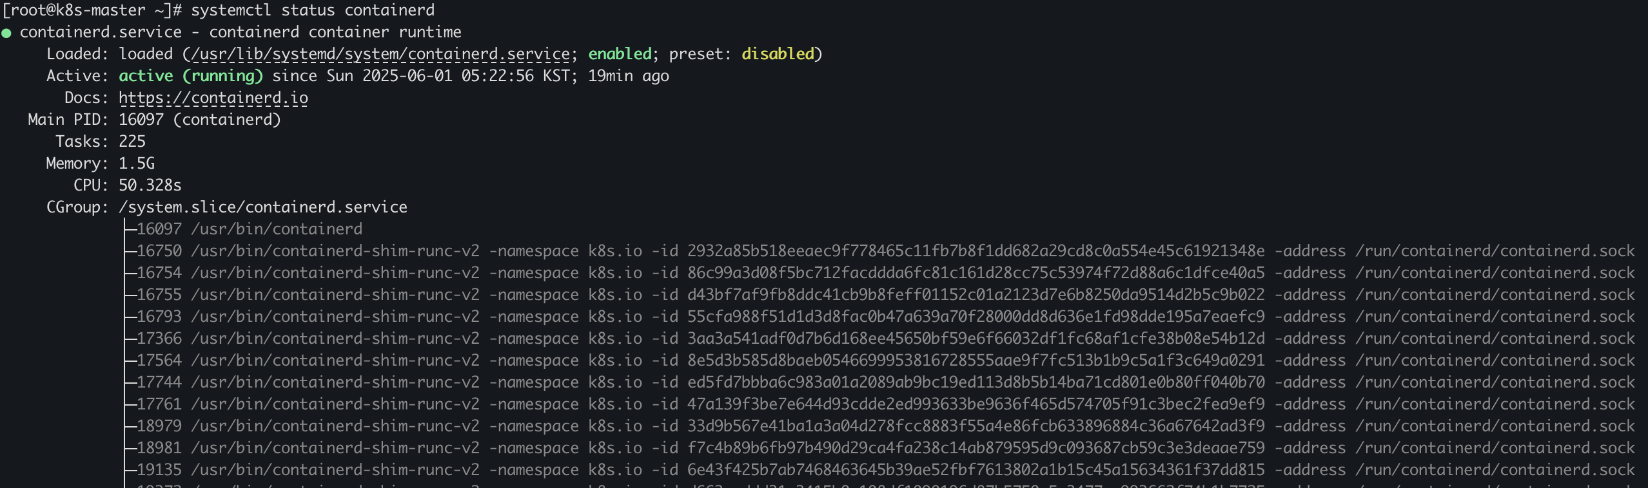Click the green status dot beside containerd.service
Viewport: 1648px width, 488px height.
point(6,33)
